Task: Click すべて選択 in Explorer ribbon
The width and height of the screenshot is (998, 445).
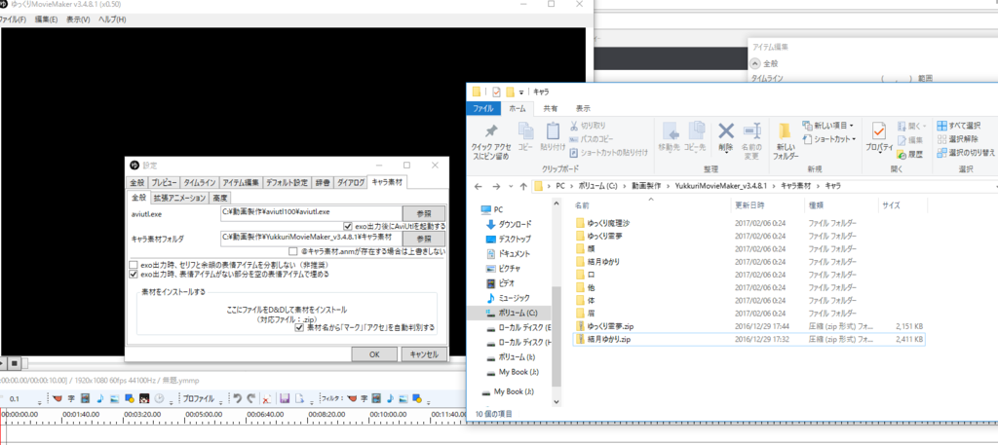Action: click(959, 126)
